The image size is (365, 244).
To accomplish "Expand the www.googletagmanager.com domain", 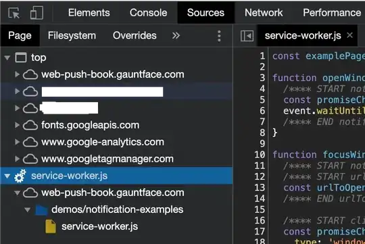I will pyautogui.click(x=17, y=159).
